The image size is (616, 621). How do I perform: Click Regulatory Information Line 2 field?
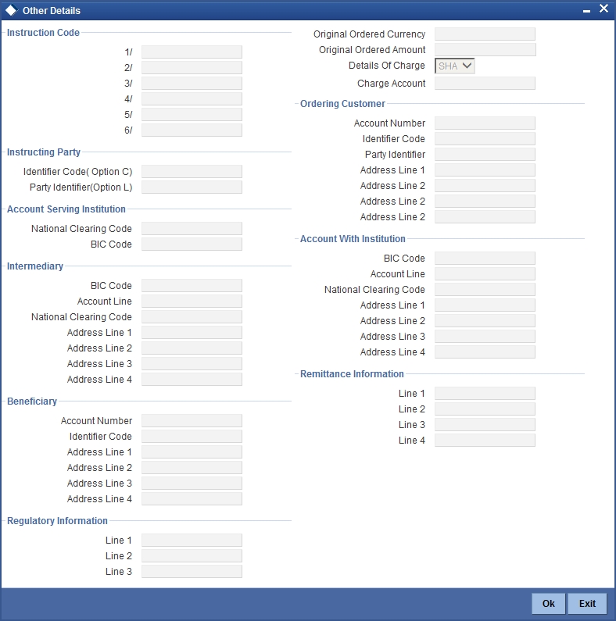tap(192, 556)
